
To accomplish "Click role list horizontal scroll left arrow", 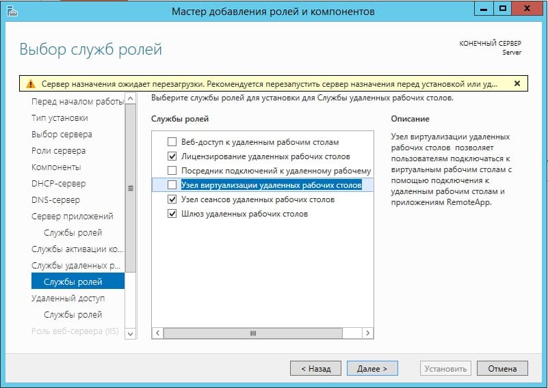I will tap(157, 333).
